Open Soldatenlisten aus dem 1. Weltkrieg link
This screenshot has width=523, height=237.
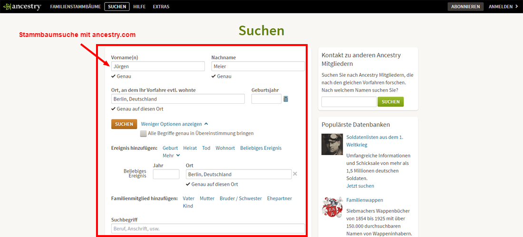pos(375,141)
